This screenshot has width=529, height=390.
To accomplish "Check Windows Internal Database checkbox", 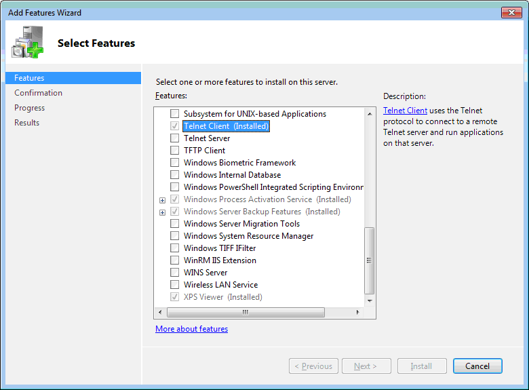I will point(175,175).
